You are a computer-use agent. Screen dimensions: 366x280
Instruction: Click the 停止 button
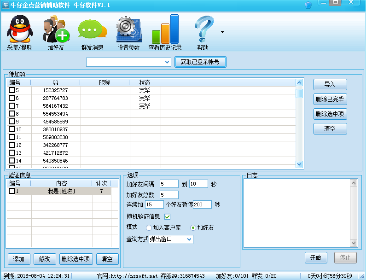click(x=345, y=257)
